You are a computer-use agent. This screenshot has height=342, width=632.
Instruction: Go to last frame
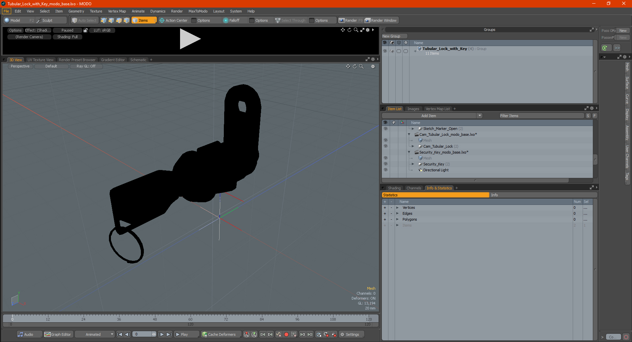169,334
